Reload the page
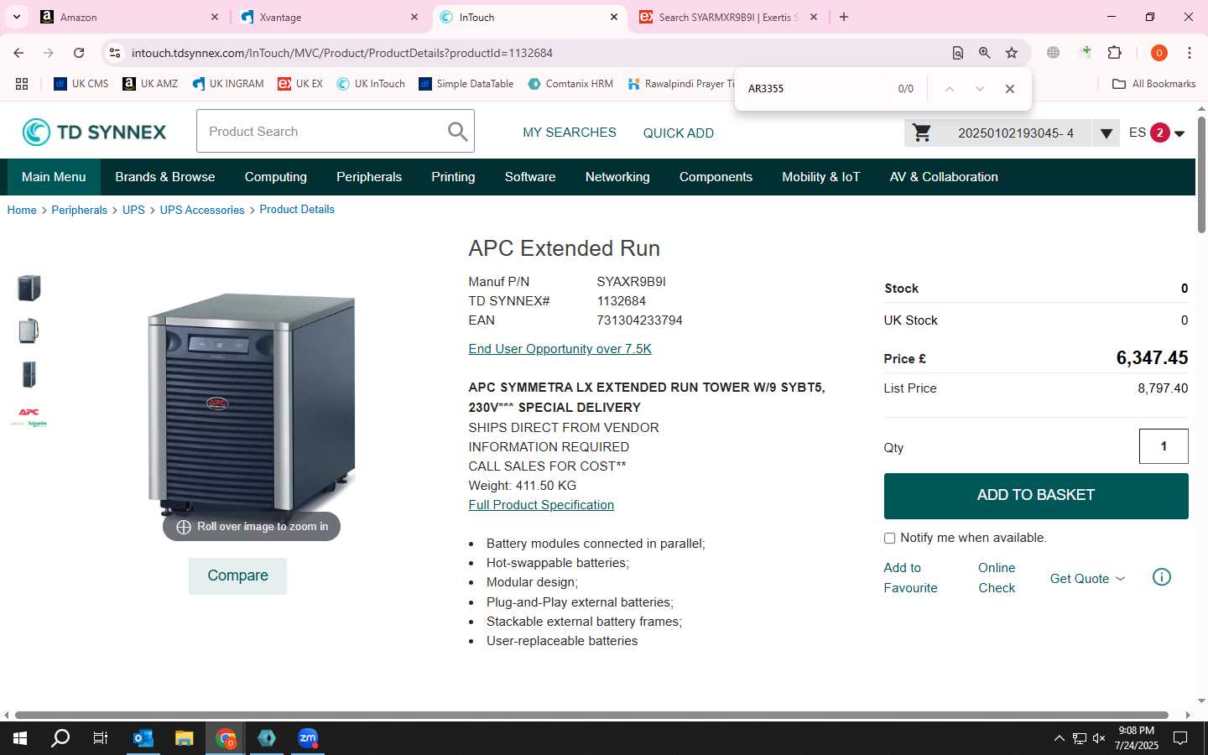The width and height of the screenshot is (1208, 755). click(x=79, y=53)
